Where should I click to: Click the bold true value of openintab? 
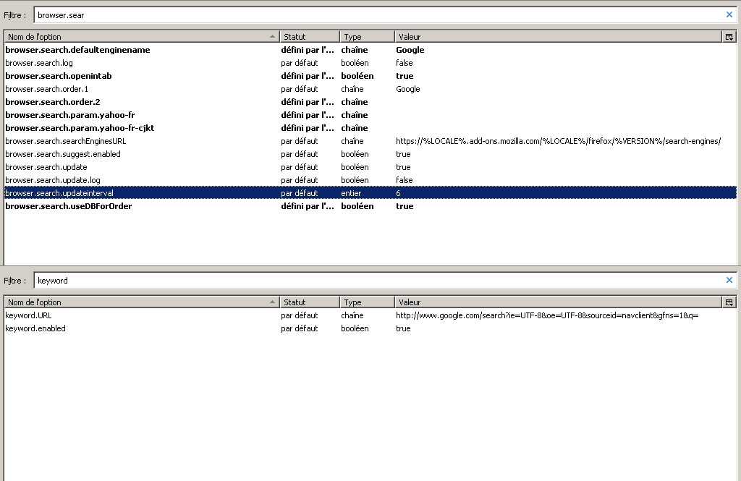(405, 76)
